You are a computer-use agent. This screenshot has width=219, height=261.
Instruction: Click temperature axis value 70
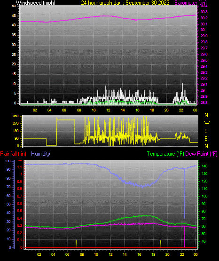pyautogui.click(x=203, y=219)
